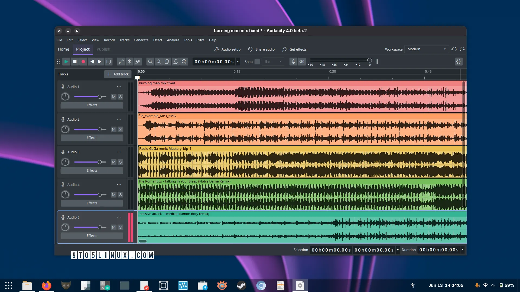The height and width of the screenshot is (292, 520).
Task: Solo the Audio 5 track
Action: [x=121, y=227]
